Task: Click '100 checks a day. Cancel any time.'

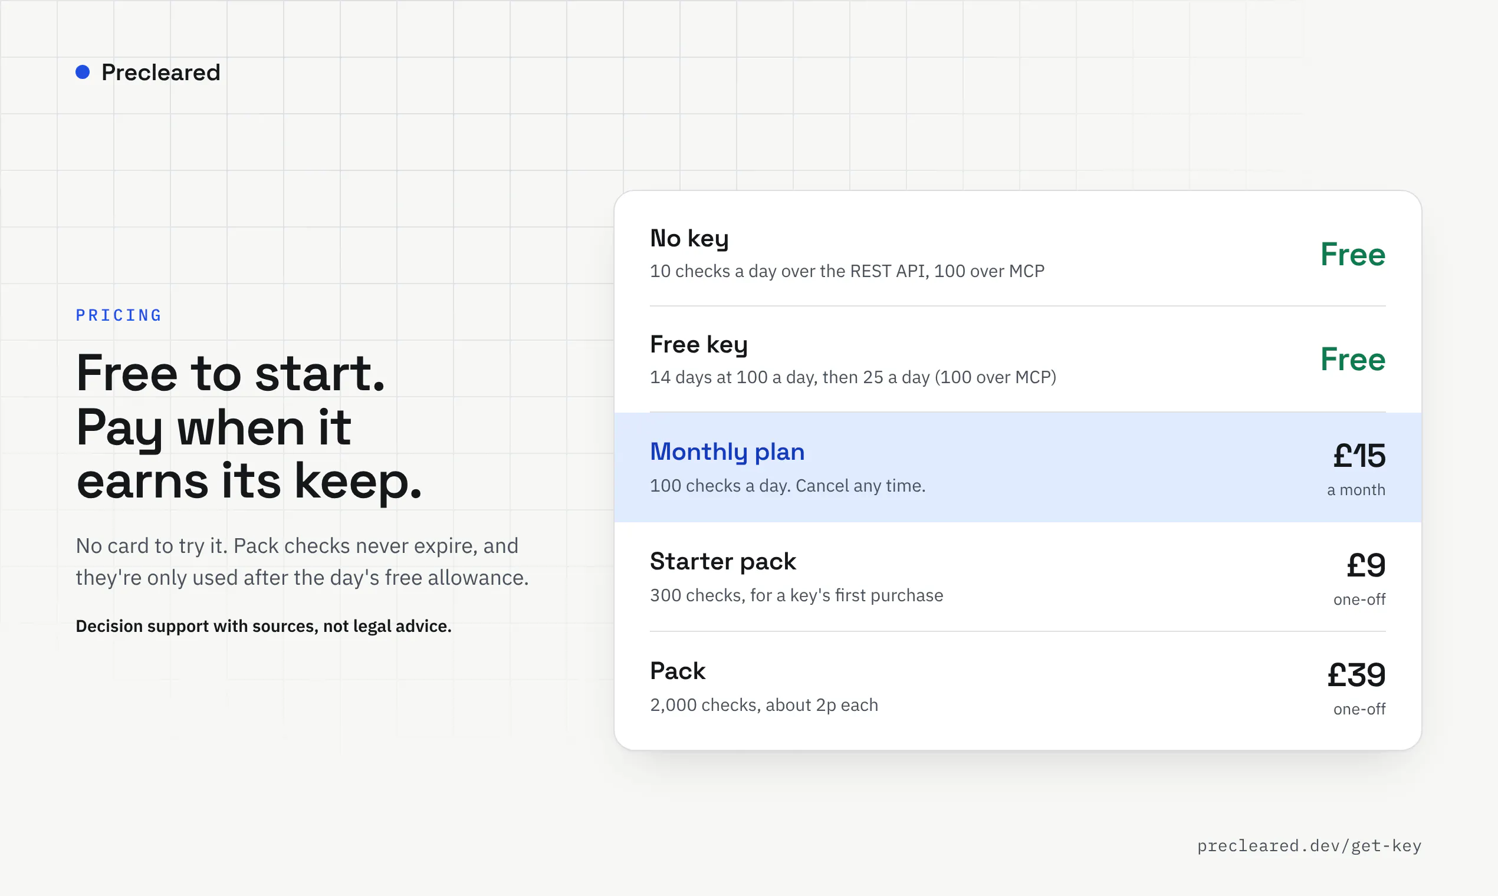Action: coord(788,486)
